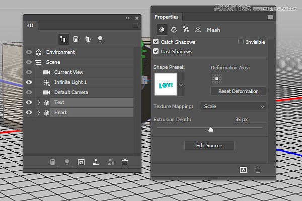Click new light bulb icon at 3D panel bottom
The image size is (302, 201).
(x=67, y=162)
